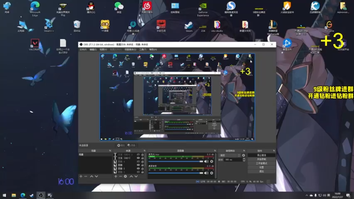The image size is (354, 199).
Task: Toggle visibility of 文本 (GDI+) source
Action: click(x=138, y=158)
